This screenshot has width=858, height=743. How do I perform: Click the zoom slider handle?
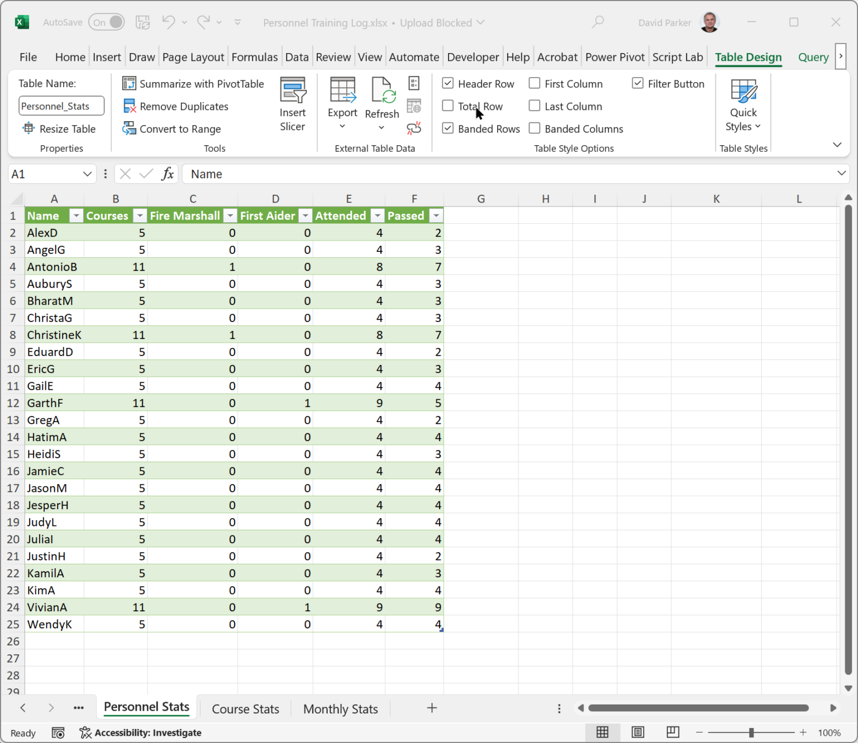(x=751, y=732)
